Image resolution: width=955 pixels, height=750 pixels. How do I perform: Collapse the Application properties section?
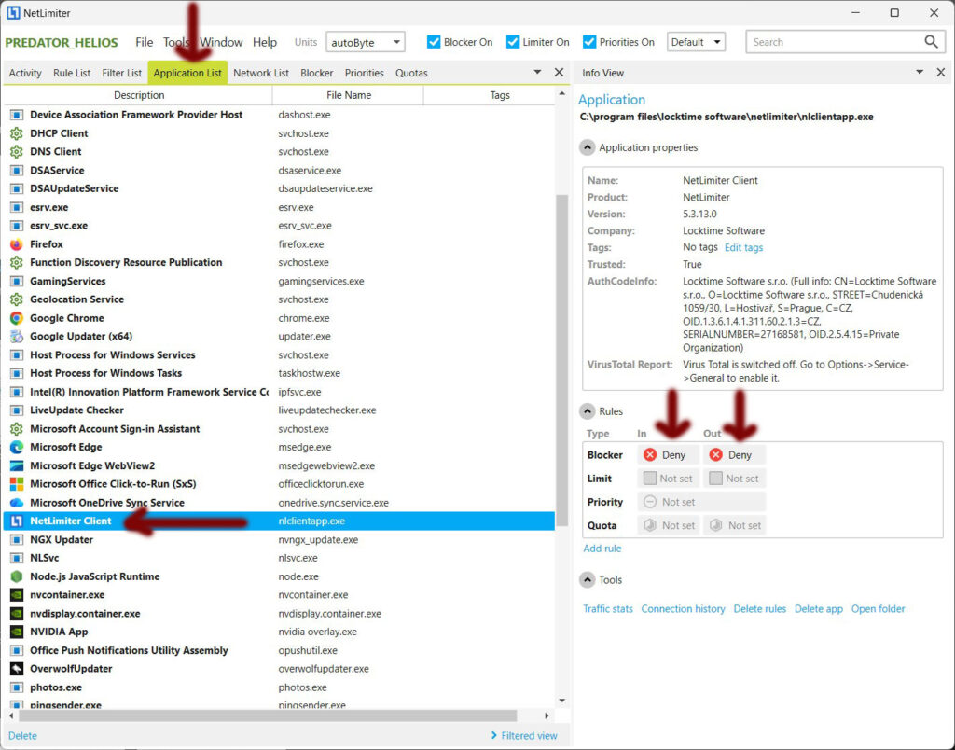[x=588, y=147]
